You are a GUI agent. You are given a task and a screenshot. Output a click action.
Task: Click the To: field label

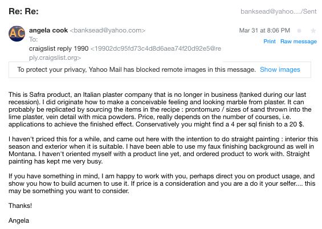click(x=34, y=39)
